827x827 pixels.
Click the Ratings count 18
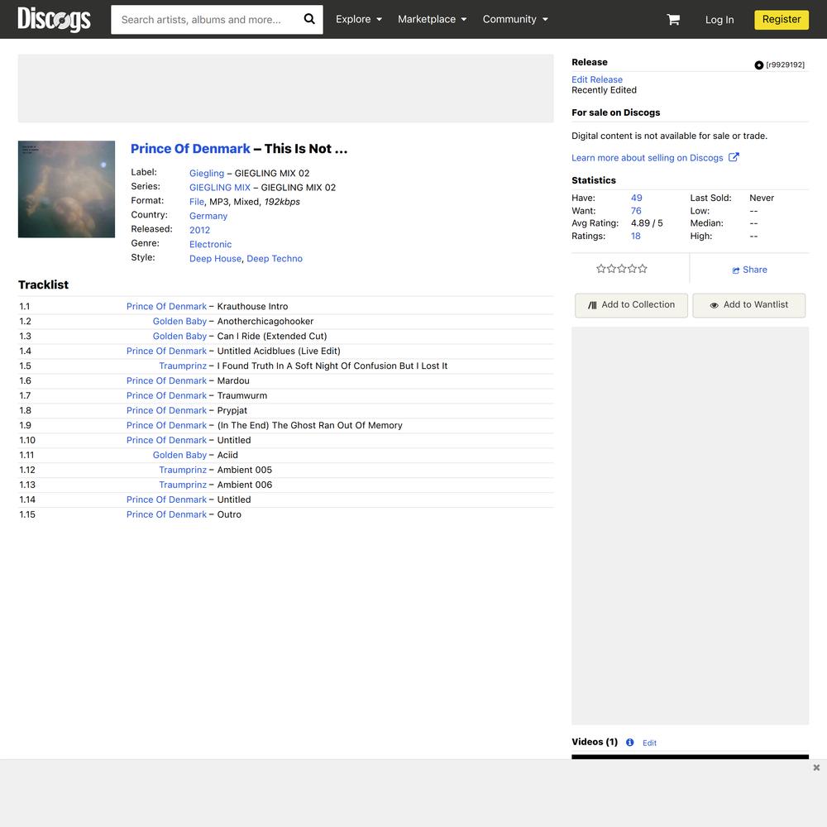click(x=635, y=236)
